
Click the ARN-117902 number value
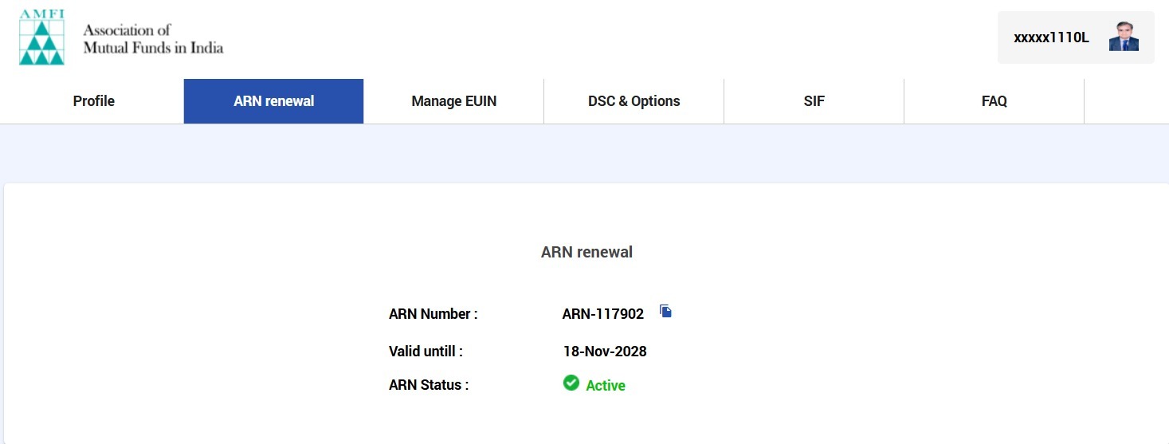click(602, 314)
